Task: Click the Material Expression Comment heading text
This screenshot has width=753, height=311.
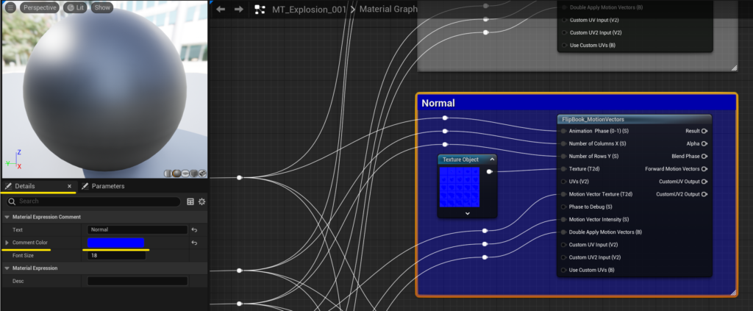Action: click(x=46, y=217)
